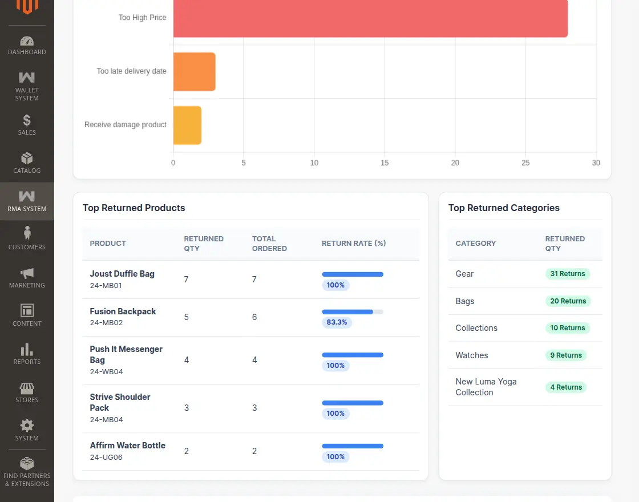Click the 10 Returns badge
This screenshot has height=502, width=639.
567,328
